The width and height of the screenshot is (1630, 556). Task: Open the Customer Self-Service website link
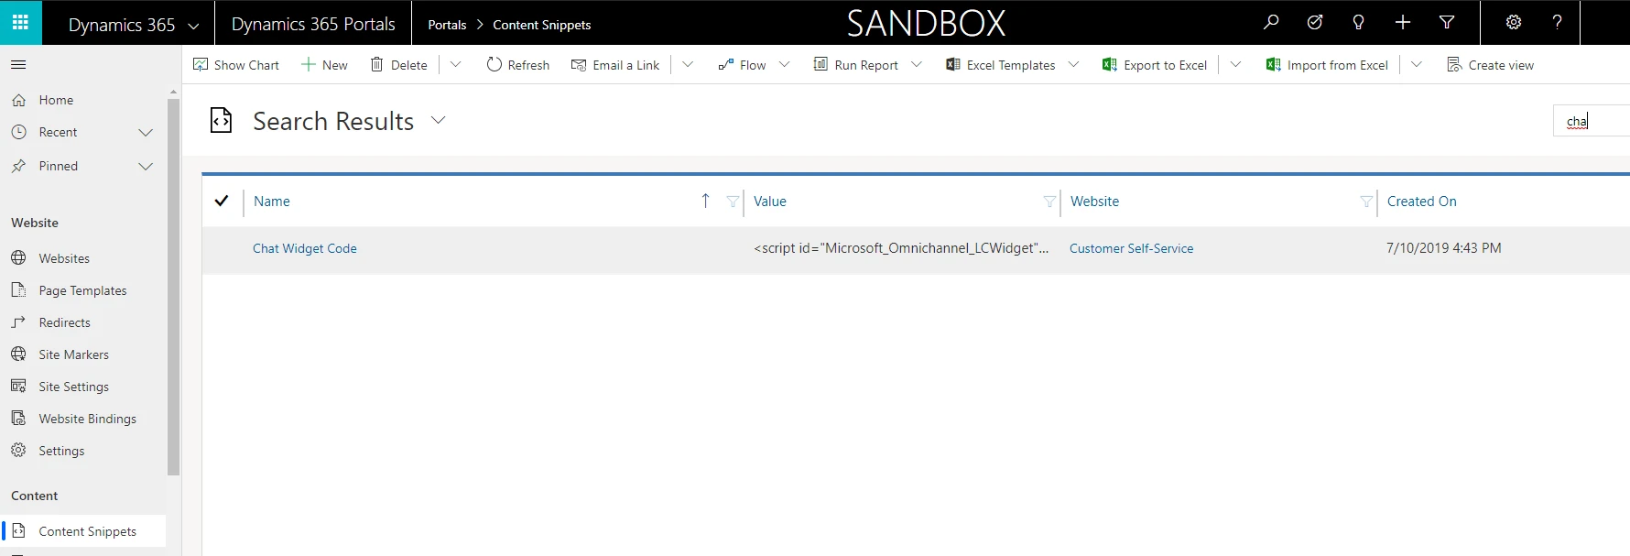pos(1131,248)
